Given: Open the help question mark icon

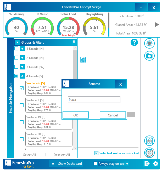Looking at the screenshot, I should tap(134, 42).
